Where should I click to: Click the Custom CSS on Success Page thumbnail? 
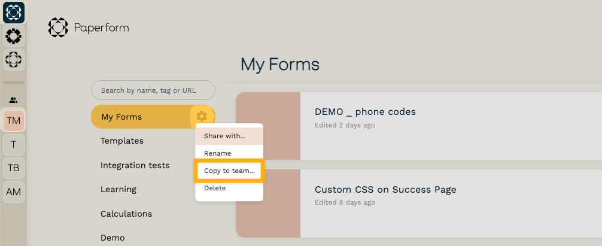click(x=268, y=204)
